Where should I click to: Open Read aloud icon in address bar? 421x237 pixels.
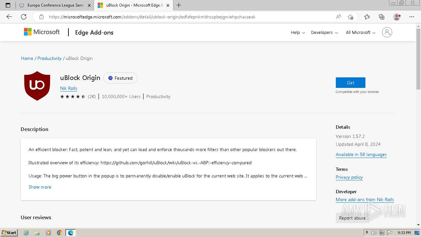click(x=338, y=17)
